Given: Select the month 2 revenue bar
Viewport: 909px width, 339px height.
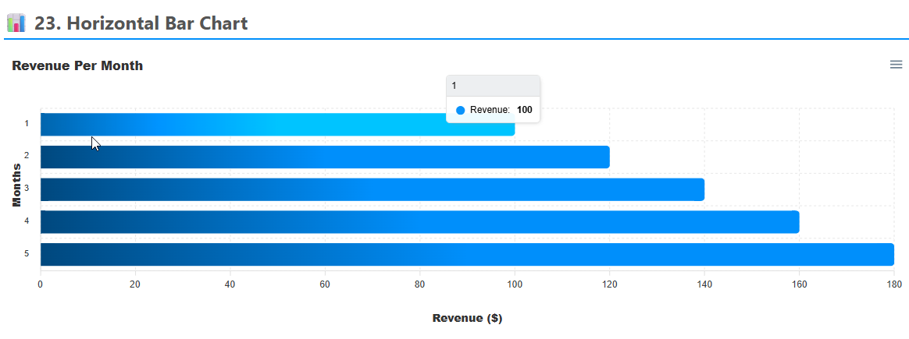Looking at the screenshot, I should tap(324, 157).
